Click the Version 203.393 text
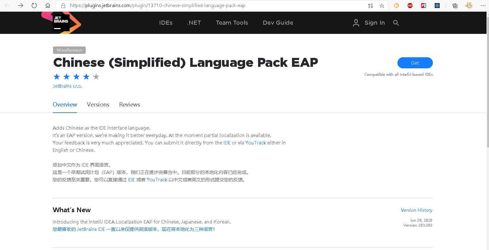Image resolution: width=489 pixels, height=250 pixels. 418,225
